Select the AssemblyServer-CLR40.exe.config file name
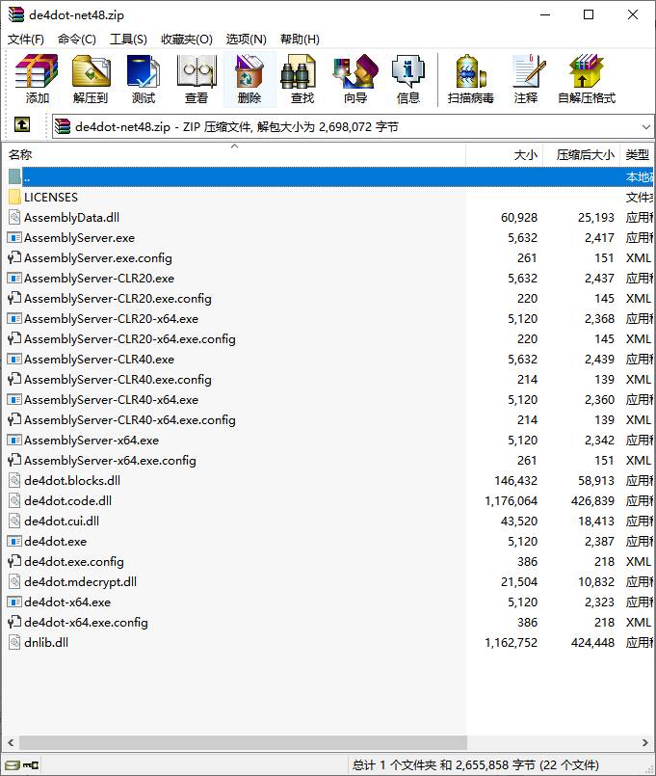This screenshot has height=776, width=656. [x=118, y=380]
